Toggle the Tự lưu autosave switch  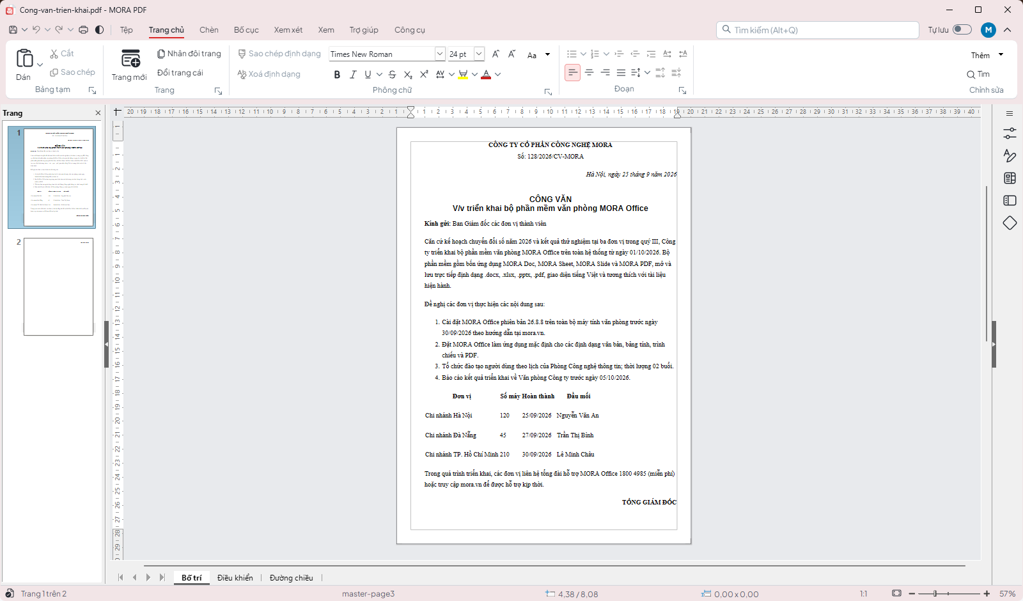(x=962, y=29)
